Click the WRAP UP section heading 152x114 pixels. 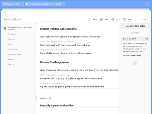[x=45, y=99]
